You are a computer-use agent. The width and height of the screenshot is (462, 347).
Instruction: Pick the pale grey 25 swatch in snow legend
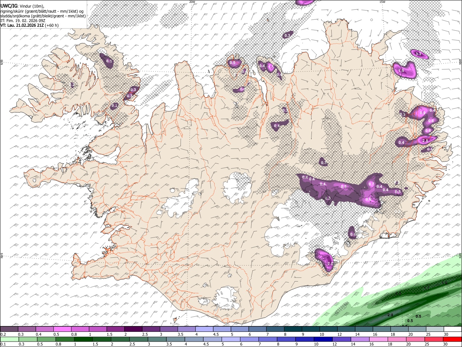pyautogui.click(x=435, y=329)
